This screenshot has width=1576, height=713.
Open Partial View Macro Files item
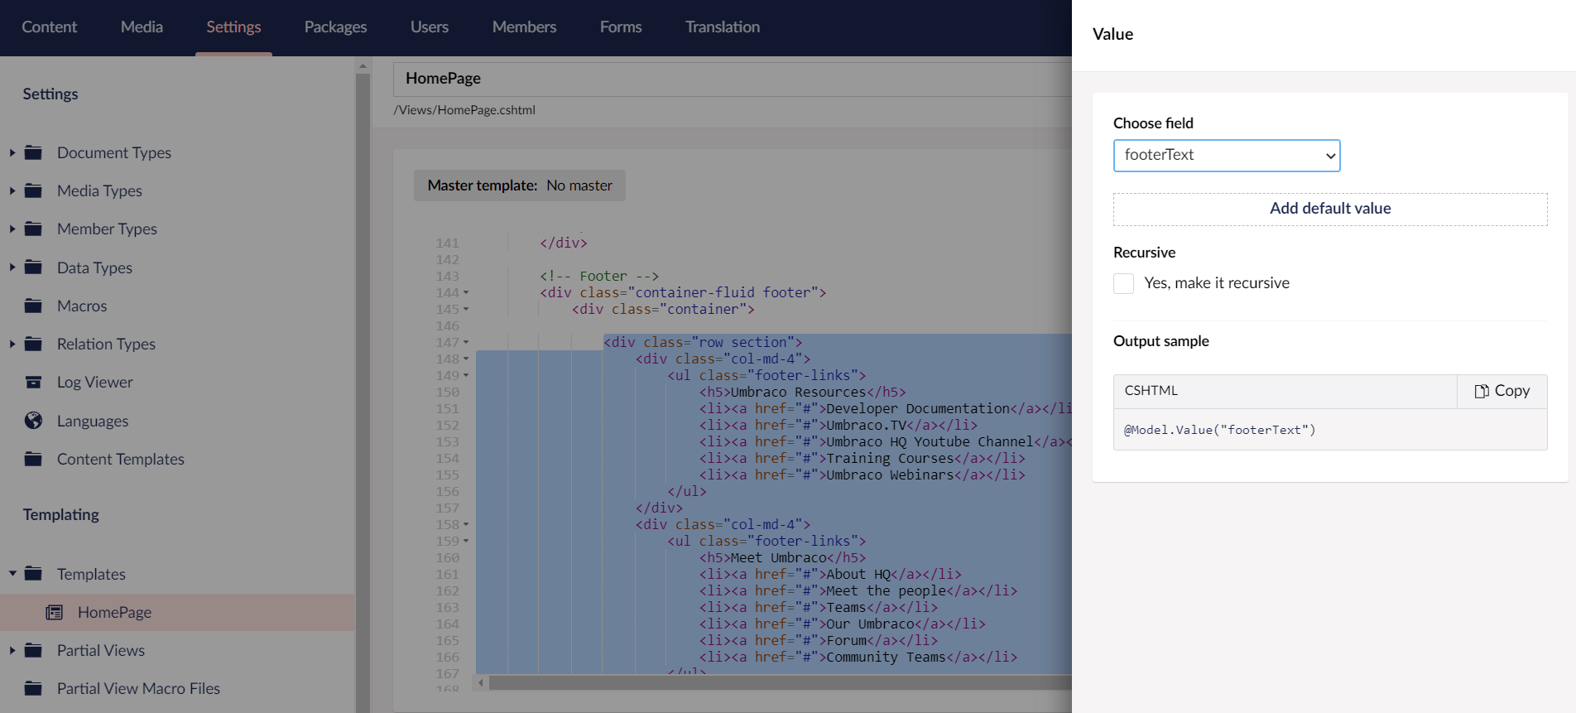138,688
